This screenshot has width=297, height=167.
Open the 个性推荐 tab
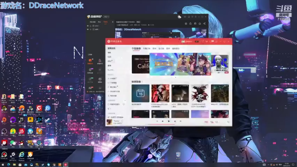click(x=136, y=49)
